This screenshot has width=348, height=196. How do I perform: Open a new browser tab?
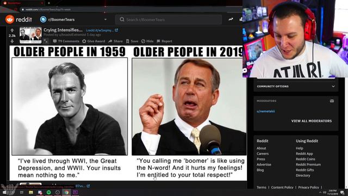click(49, 3)
